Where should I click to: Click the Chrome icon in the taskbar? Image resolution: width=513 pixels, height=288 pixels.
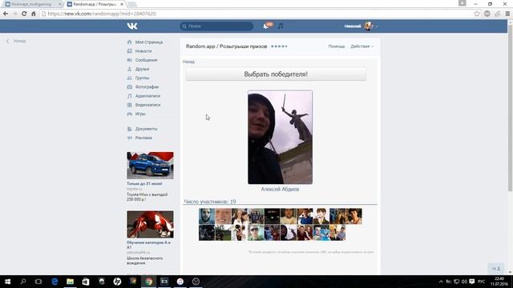click(x=148, y=282)
